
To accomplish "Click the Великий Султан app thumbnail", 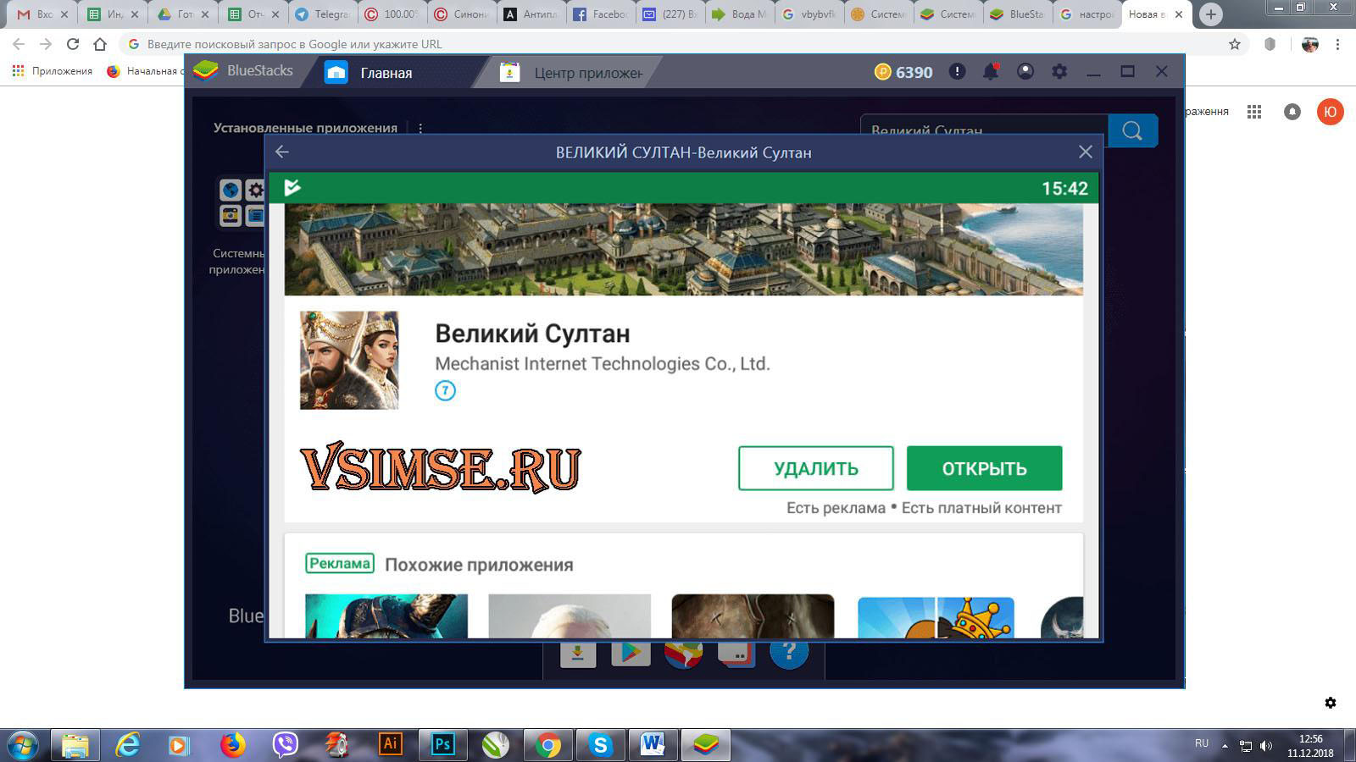I will (349, 360).
